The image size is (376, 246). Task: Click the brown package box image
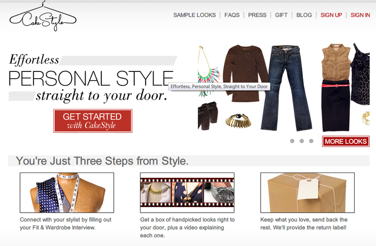pos(307,192)
